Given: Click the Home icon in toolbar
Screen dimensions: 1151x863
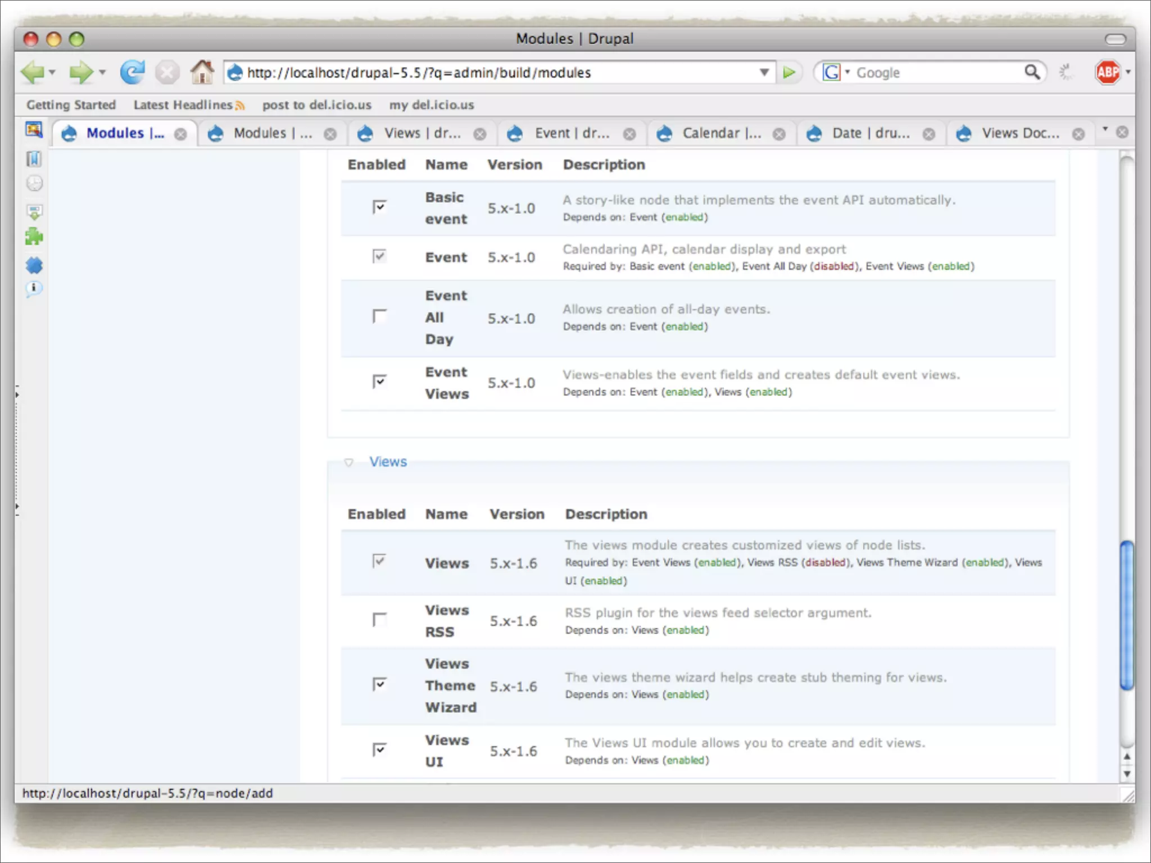Looking at the screenshot, I should tap(202, 72).
